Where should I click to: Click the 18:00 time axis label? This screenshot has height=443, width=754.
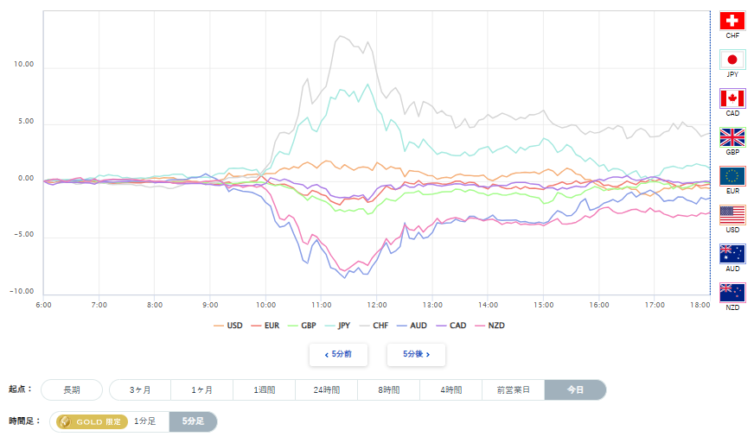[x=700, y=305]
